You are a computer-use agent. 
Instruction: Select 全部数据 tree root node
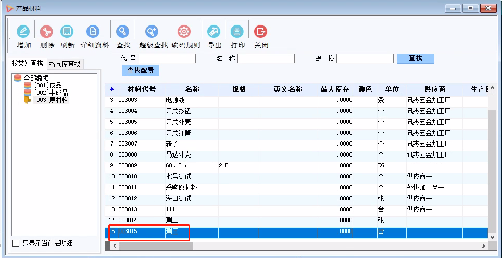click(36, 78)
